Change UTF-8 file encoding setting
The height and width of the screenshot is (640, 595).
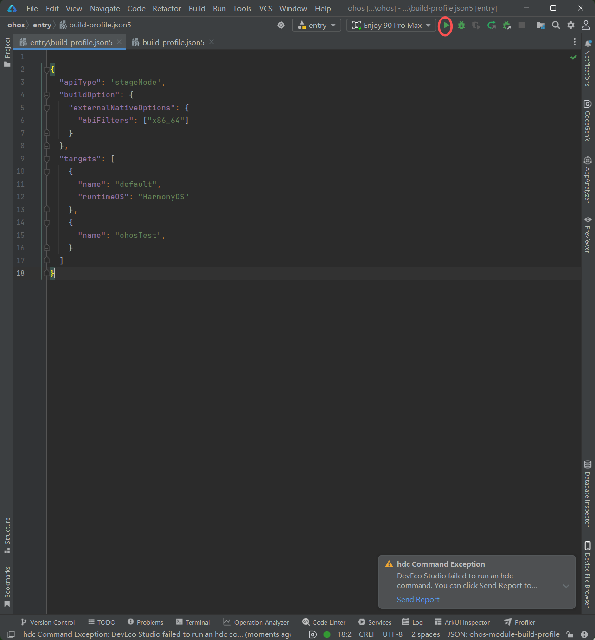393,634
